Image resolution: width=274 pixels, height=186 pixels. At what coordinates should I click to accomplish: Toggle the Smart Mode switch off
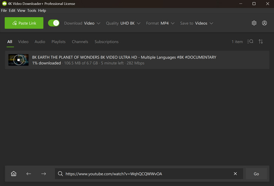click(x=54, y=23)
